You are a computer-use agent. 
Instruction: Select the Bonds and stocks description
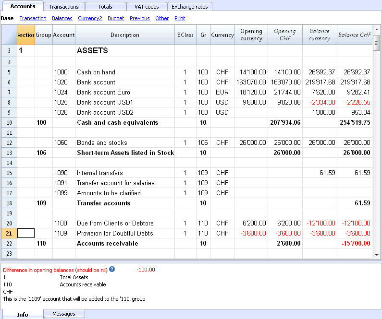tap(125, 143)
